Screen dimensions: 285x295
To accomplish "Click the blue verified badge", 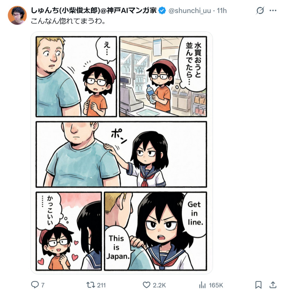I will (162, 11).
